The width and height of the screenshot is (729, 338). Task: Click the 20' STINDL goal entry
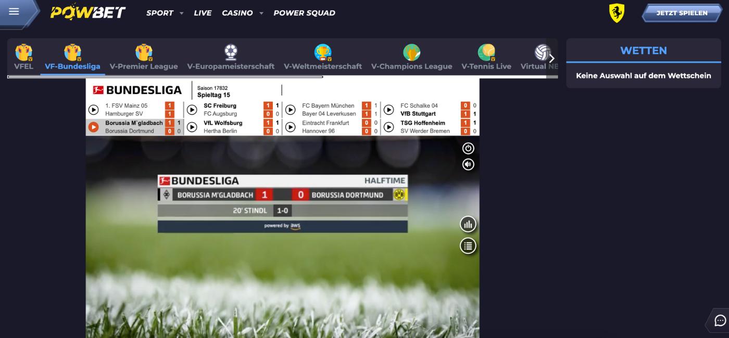[250, 211]
